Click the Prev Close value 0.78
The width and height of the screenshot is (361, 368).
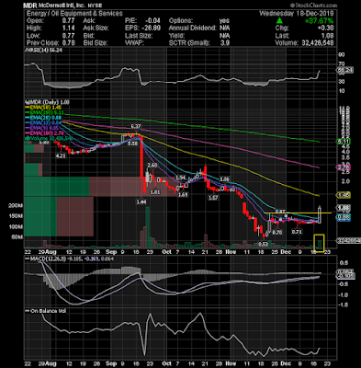pos(68,43)
